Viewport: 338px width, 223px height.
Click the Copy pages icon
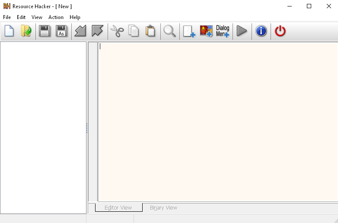coord(134,31)
